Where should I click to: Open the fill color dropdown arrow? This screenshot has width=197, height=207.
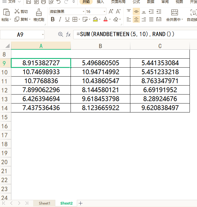pos(100,19)
